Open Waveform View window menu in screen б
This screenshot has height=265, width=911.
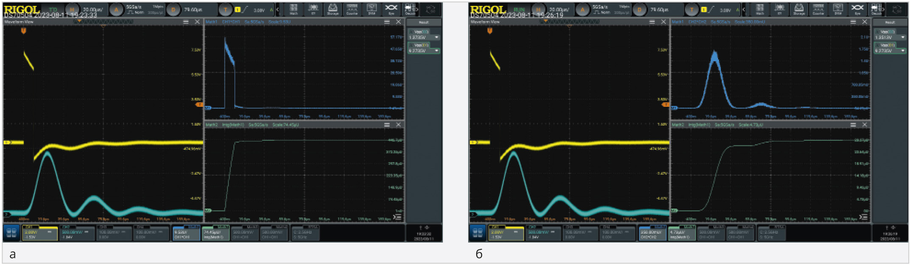[x=652, y=22]
